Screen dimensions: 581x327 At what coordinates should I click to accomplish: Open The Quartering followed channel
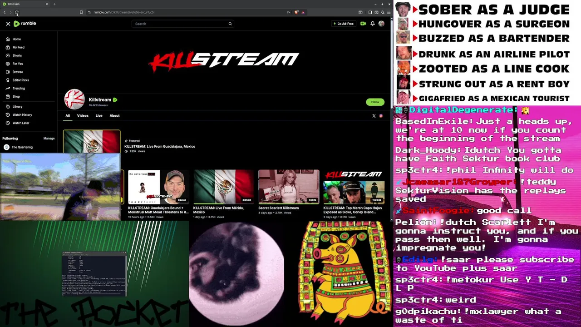pyautogui.click(x=18, y=147)
